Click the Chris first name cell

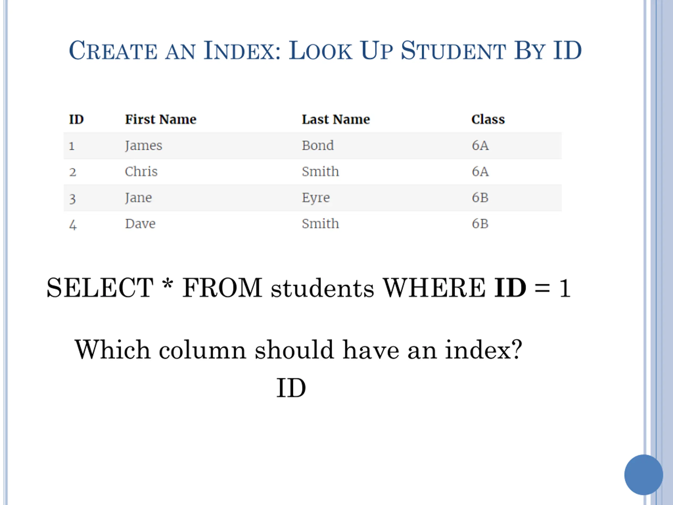tap(141, 172)
